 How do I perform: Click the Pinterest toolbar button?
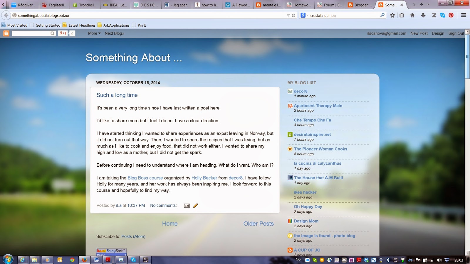(x=451, y=15)
